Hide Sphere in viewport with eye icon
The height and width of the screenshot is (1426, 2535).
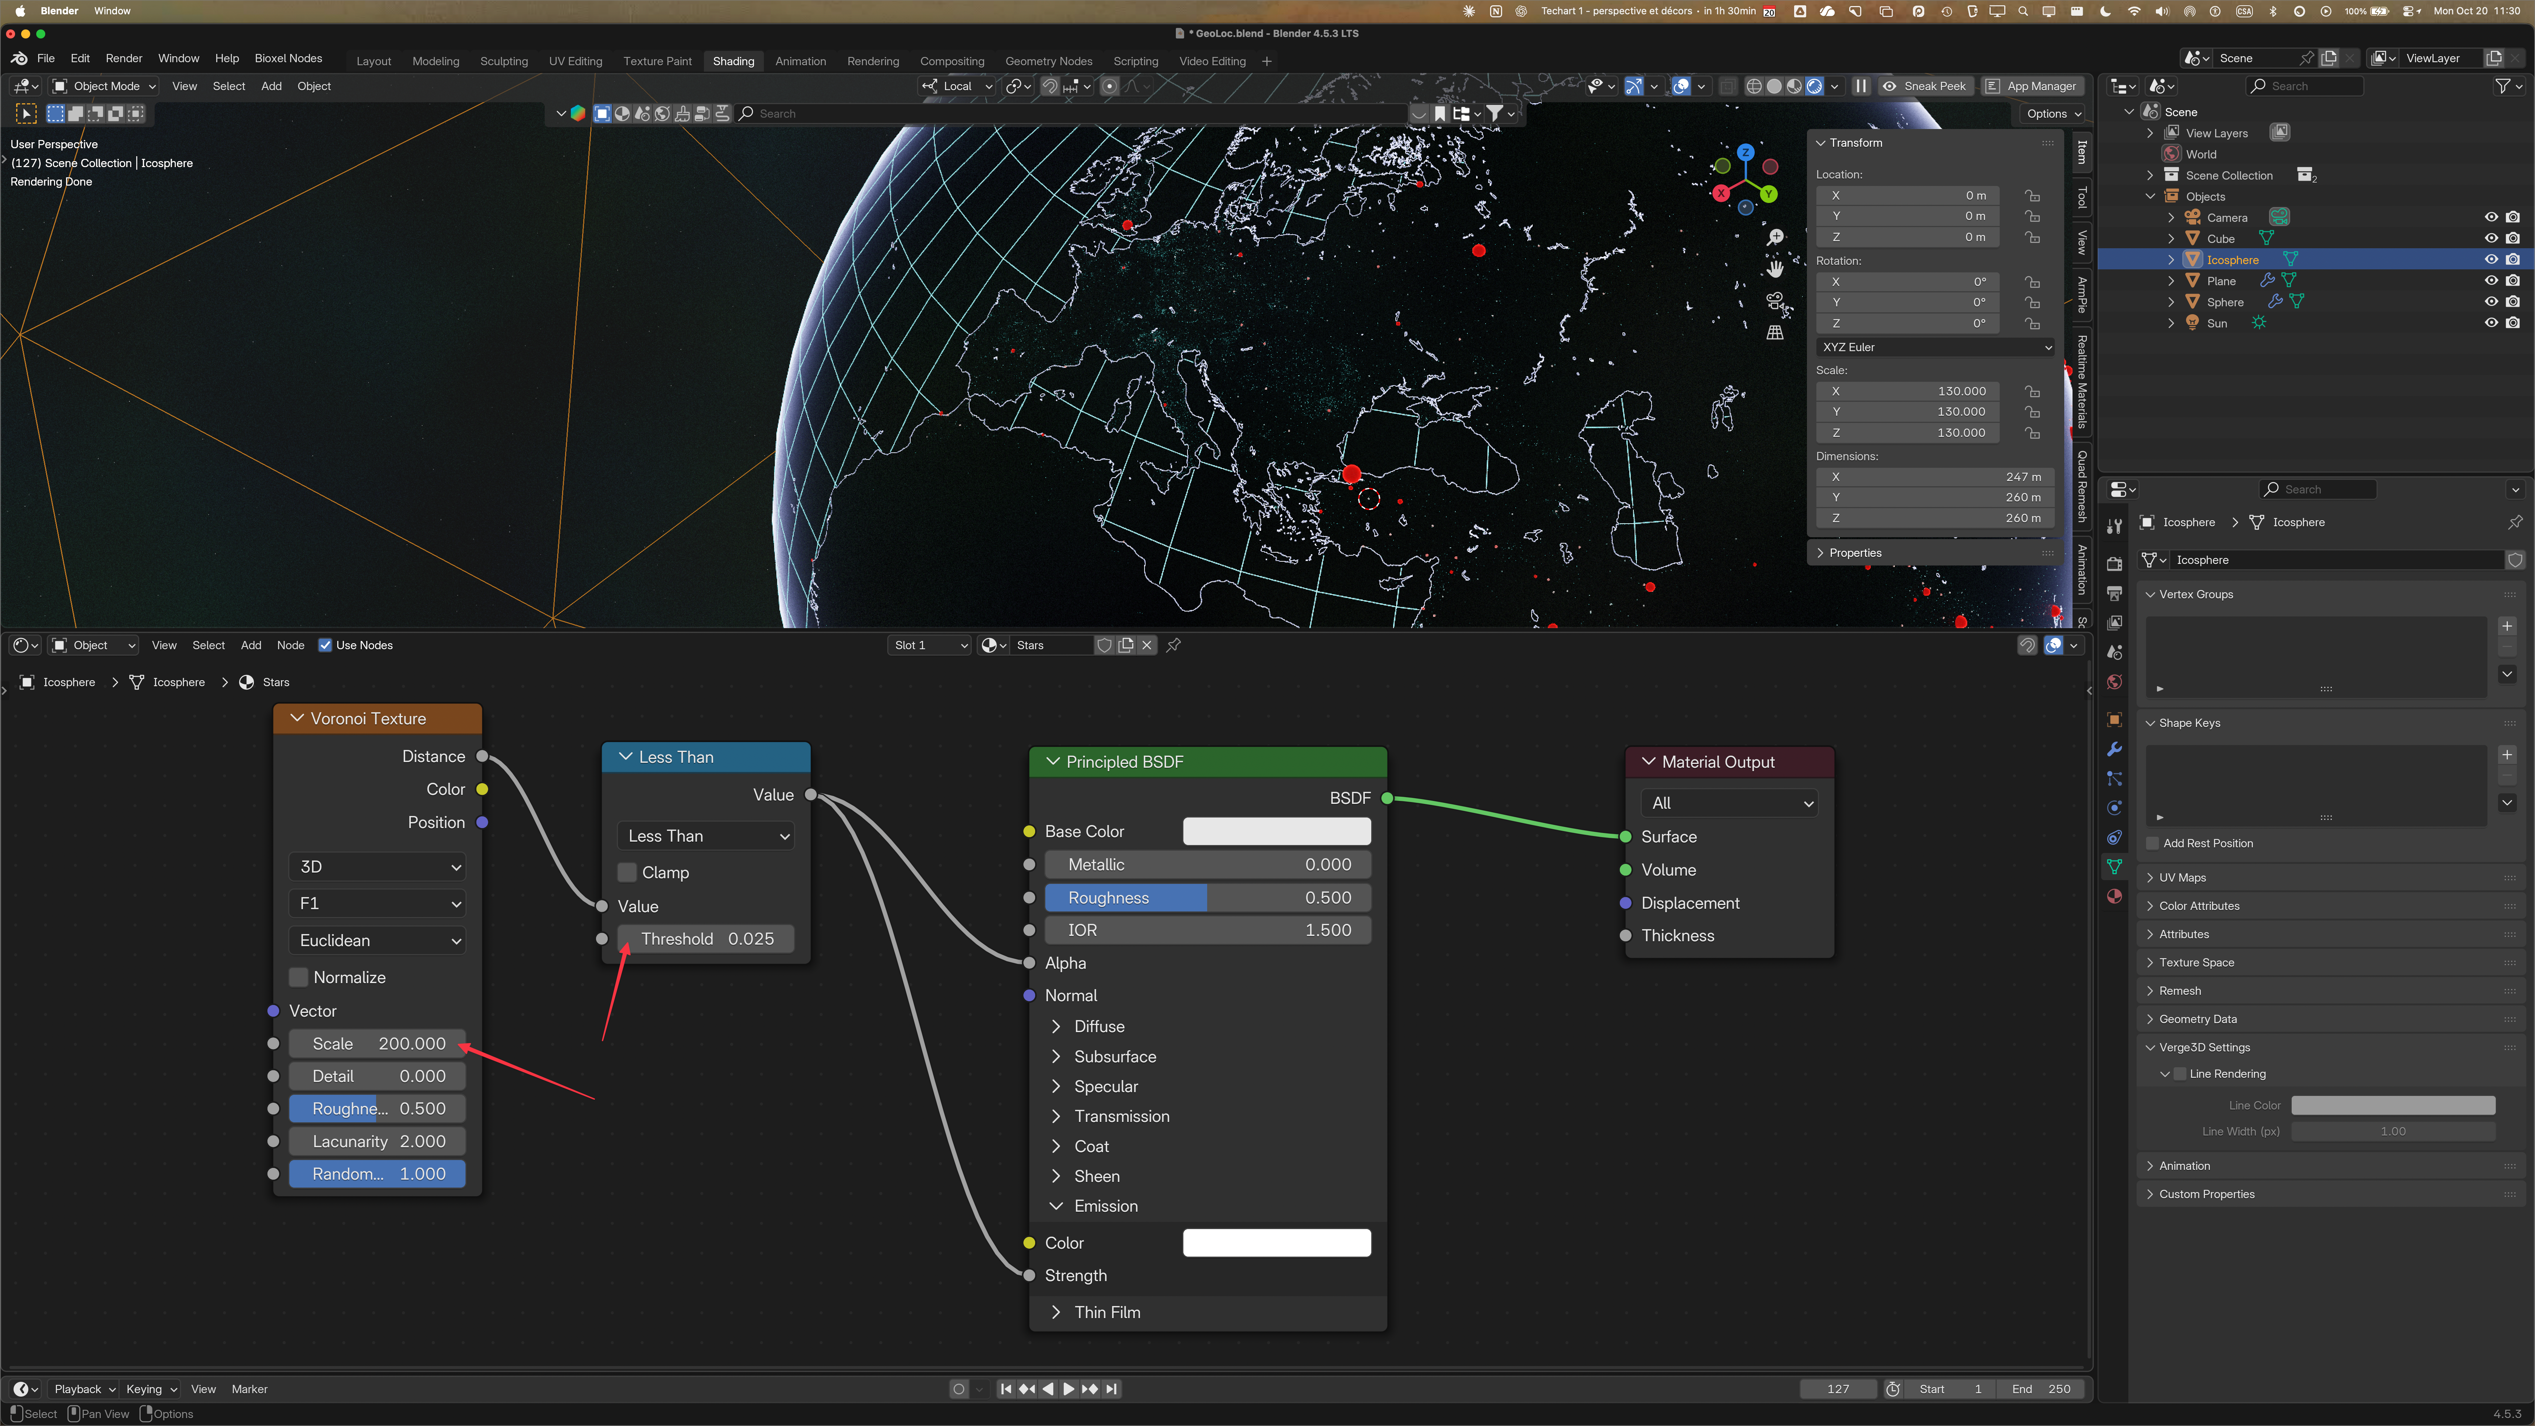tap(2492, 302)
